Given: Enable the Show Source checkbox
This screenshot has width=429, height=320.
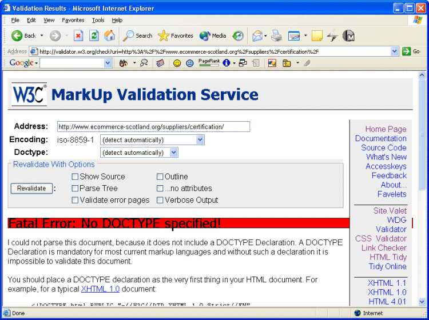Looking at the screenshot, I should coord(75,177).
